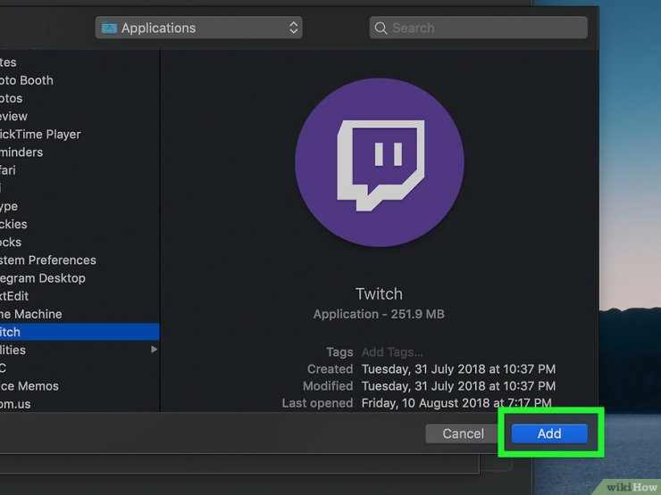Click the Twitch purple app icon preview
The width and height of the screenshot is (661, 495).
click(x=380, y=162)
